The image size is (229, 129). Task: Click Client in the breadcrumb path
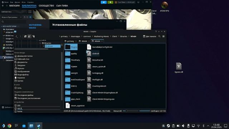coord(114,36)
